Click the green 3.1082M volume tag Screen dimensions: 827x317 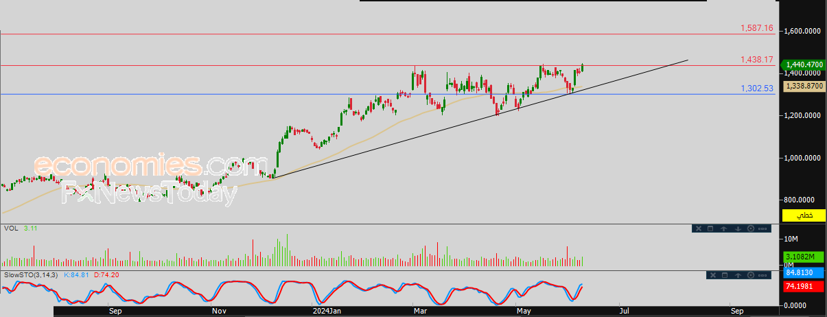(x=804, y=257)
